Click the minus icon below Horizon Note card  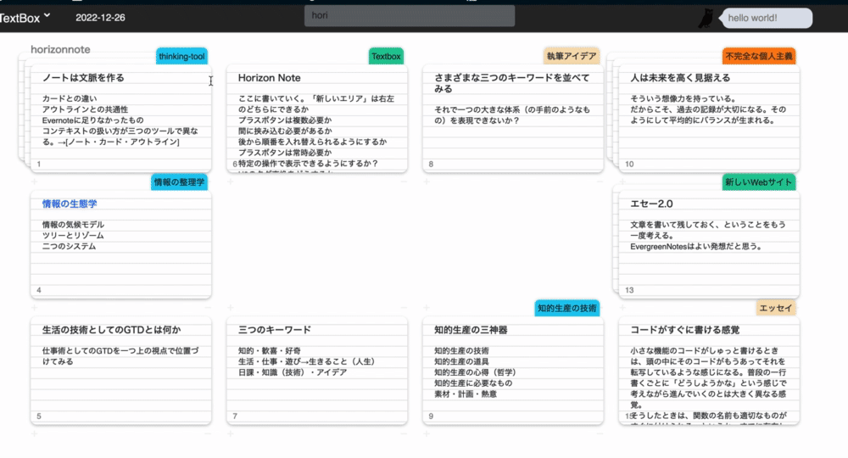pyautogui.click(x=404, y=182)
